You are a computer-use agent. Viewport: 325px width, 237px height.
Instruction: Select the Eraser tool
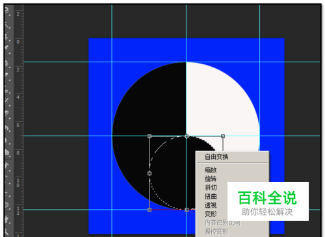point(7,114)
